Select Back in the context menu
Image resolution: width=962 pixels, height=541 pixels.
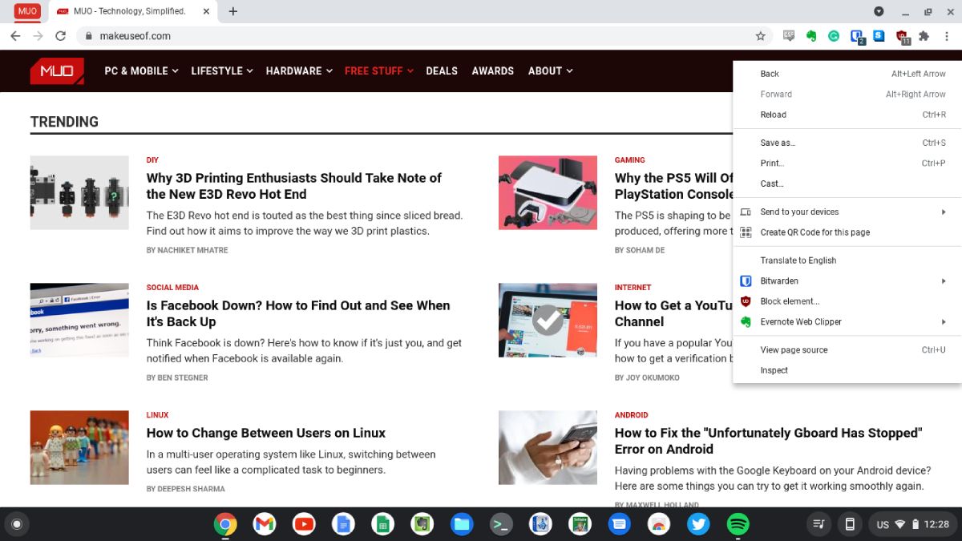tap(847, 74)
